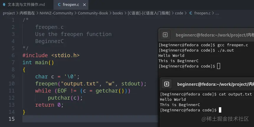Click the EOF constant on line 11
The height and width of the screenshot is (127, 254).
click(x=62, y=91)
